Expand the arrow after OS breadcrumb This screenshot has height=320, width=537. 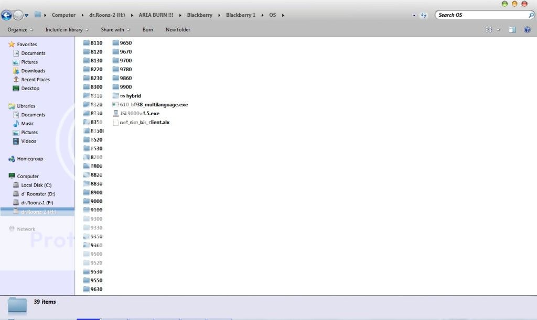283,15
